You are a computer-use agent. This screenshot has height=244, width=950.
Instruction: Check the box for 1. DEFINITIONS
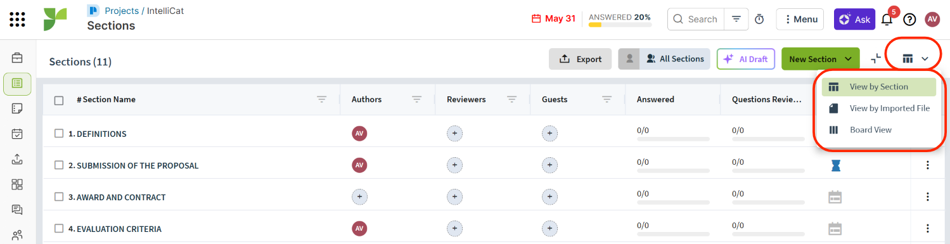click(59, 134)
